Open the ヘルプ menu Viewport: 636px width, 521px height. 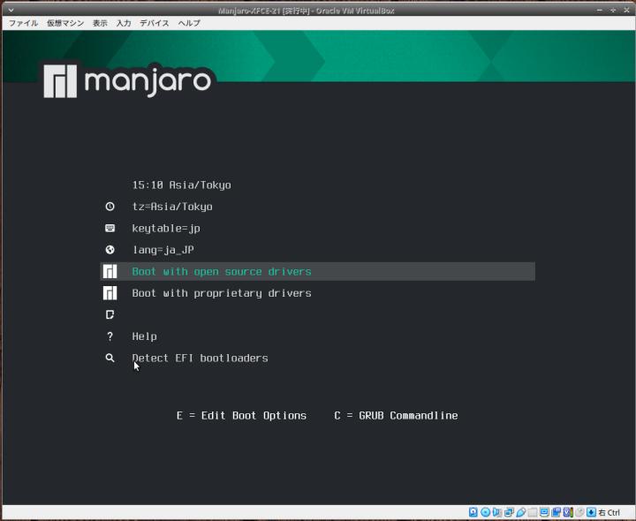click(x=189, y=23)
